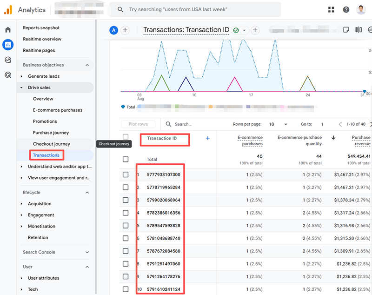Viewport: 372px width, 295px height.
Task: Select Checkout journey in sidebar
Action: [x=51, y=144]
